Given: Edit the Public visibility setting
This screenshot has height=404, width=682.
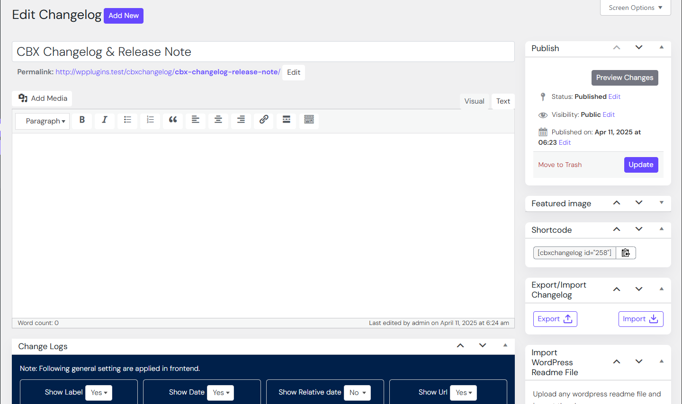Looking at the screenshot, I should coord(609,114).
